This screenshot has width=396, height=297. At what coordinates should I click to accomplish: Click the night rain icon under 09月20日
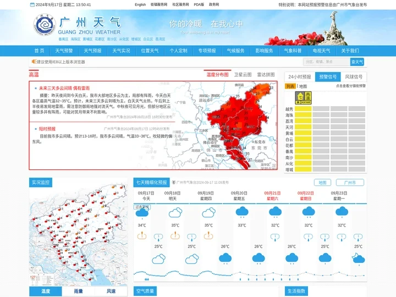coord(258,259)
